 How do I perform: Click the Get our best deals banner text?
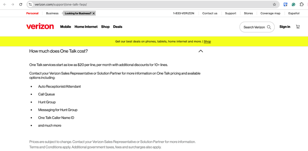pos(158,42)
